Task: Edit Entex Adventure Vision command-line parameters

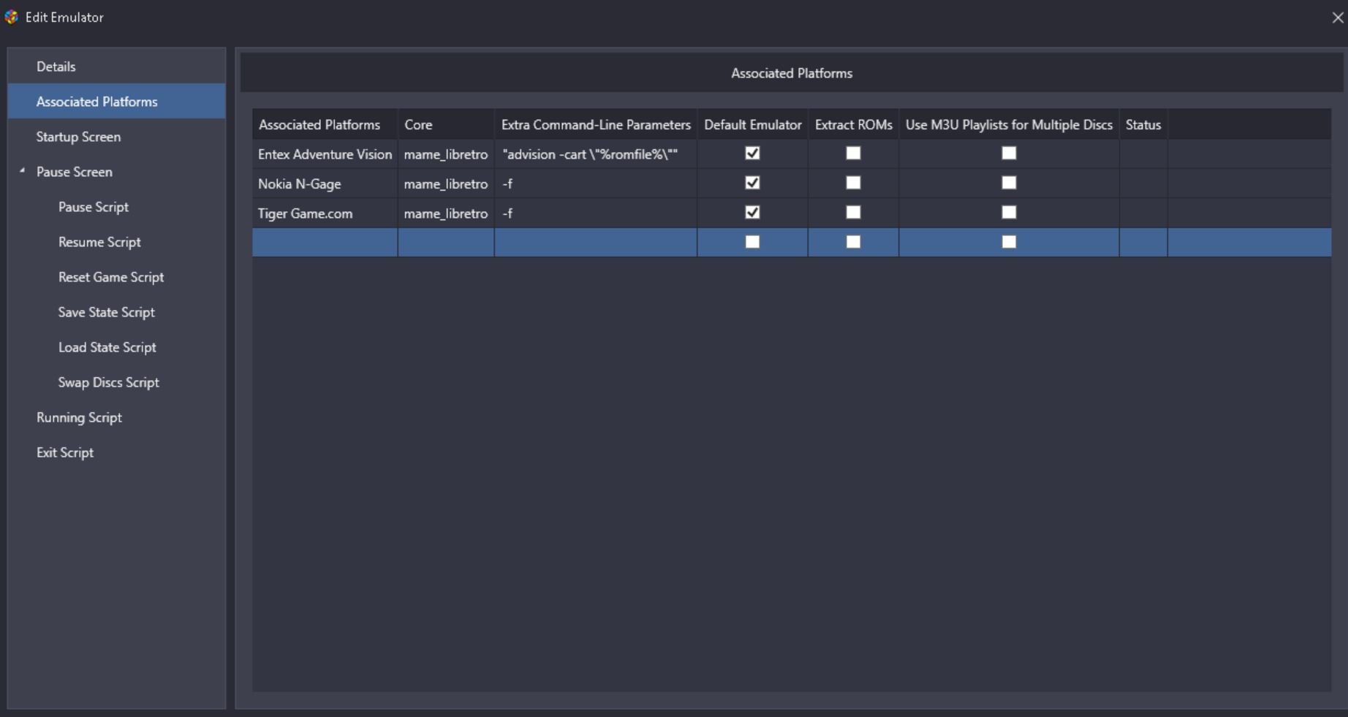Action: click(595, 154)
